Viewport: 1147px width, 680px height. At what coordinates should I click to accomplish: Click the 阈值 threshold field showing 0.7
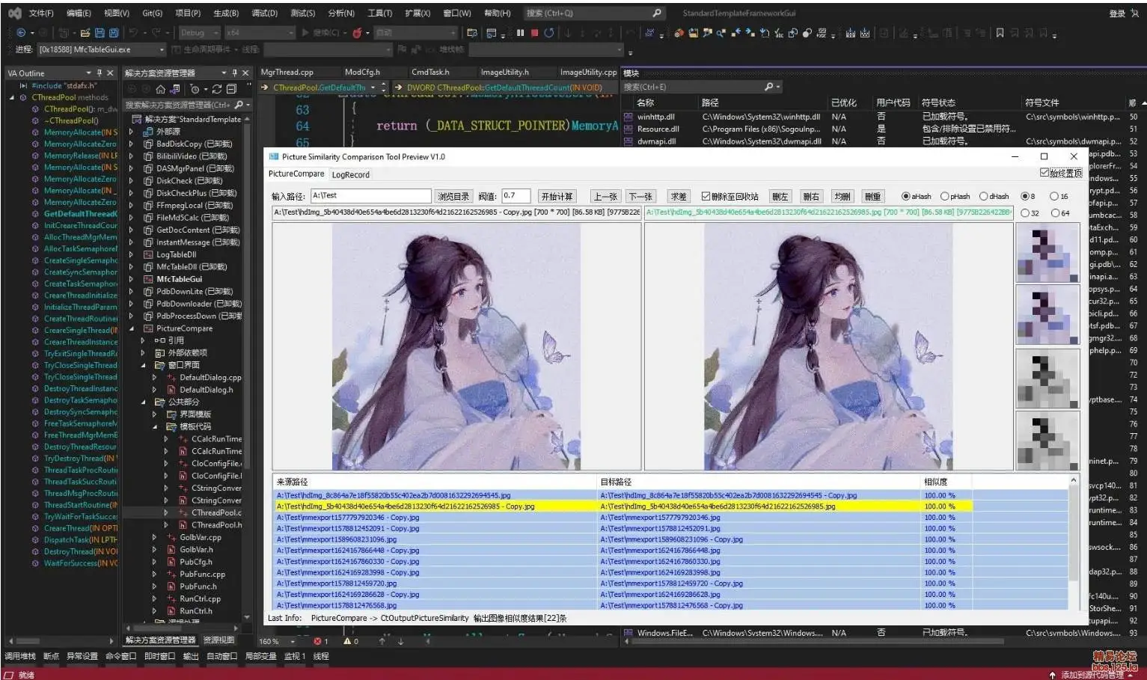[516, 195]
